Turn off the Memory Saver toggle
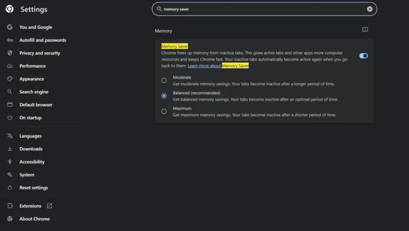 click(x=363, y=56)
